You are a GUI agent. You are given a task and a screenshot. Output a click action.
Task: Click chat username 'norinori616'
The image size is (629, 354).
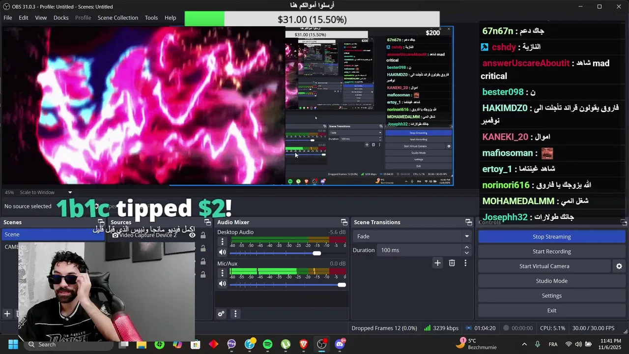click(506, 185)
